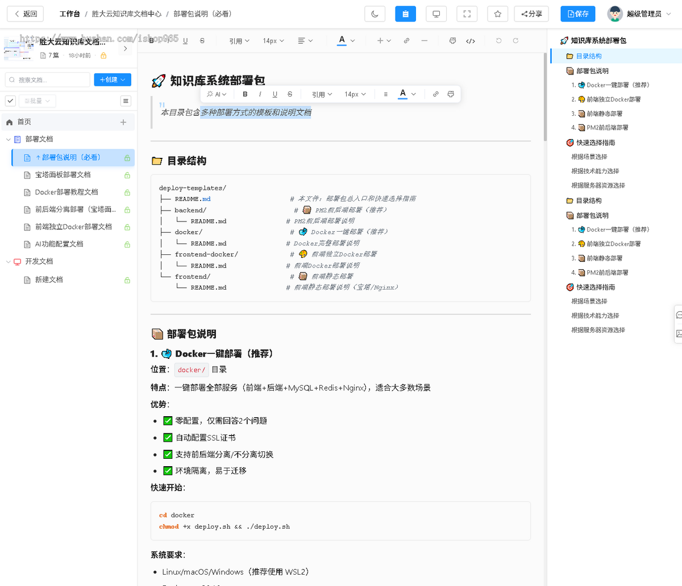Open the AI assistant menu in floating toolbar
Viewport: 682px width, 586px height.
click(217, 94)
